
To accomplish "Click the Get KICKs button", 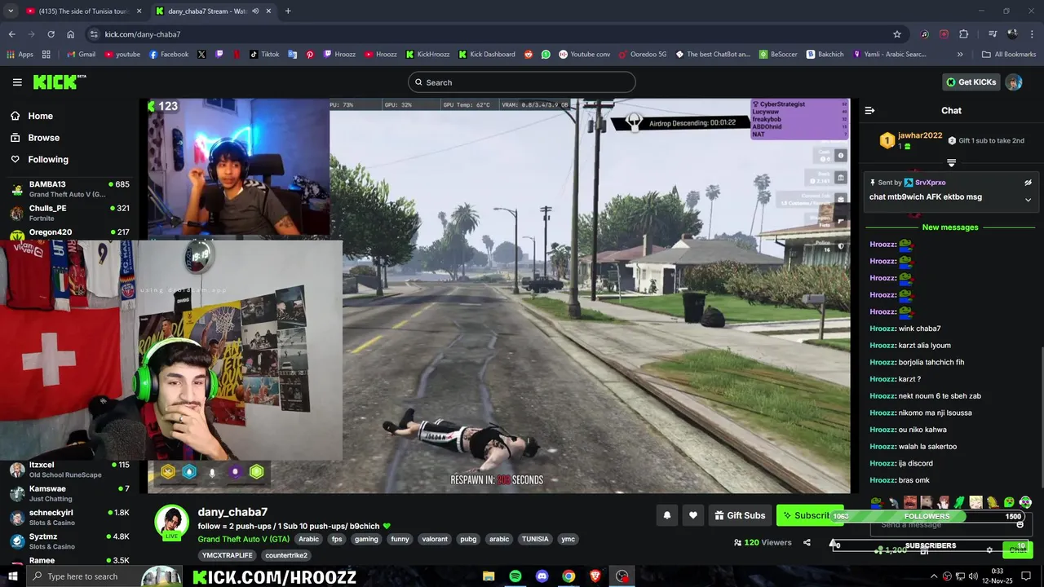I will (971, 82).
